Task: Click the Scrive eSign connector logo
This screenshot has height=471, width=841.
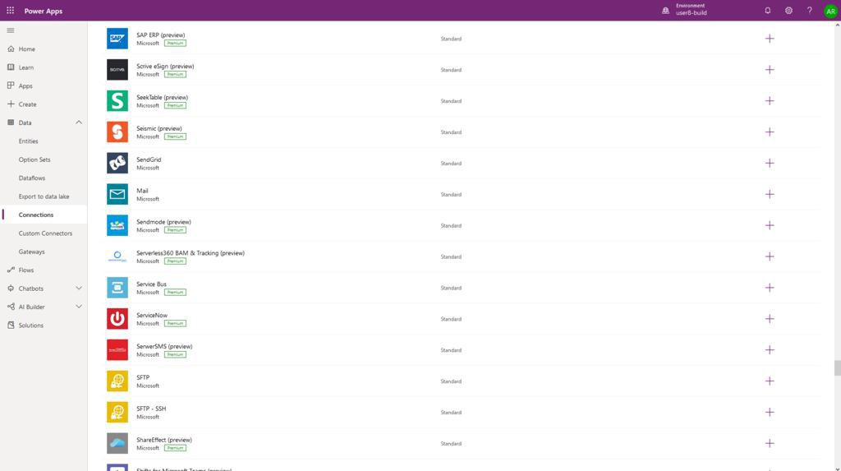Action: [117, 70]
